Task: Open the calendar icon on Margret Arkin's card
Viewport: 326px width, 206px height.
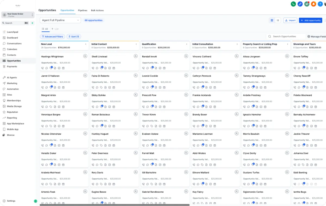Action: click(63, 107)
